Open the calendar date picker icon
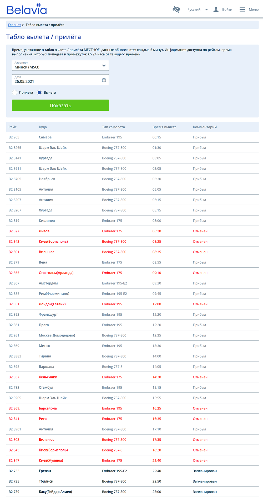Image resolution: width=263 pixels, height=501 pixels. (x=104, y=80)
